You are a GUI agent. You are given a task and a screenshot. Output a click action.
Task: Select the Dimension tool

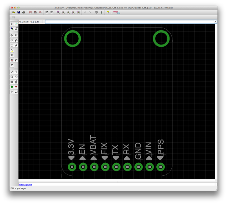[x=16, y=92]
